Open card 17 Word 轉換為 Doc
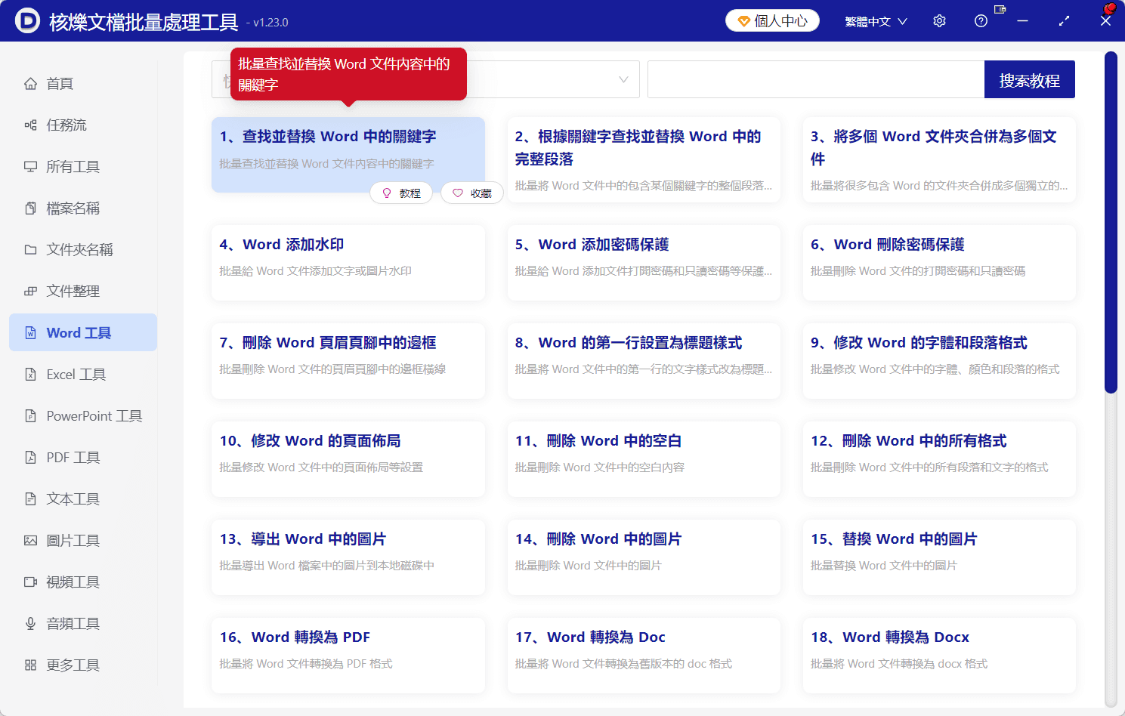The height and width of the screenshot is (716, 1125). coord(644,656)
